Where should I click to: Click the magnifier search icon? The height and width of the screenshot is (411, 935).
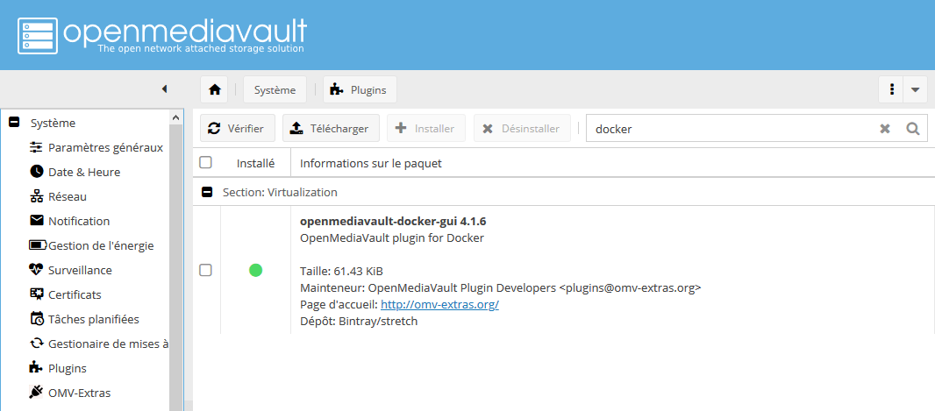(912, 129)
